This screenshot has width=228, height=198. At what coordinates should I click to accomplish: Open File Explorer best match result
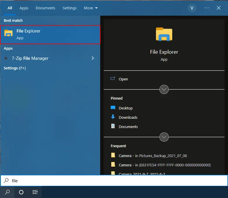[50, 35]
